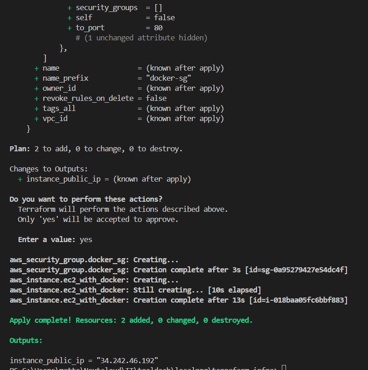Click the '1 unchanged attribute hidden' comment
This screenshot has width=368, height=370.
(142, 38)
